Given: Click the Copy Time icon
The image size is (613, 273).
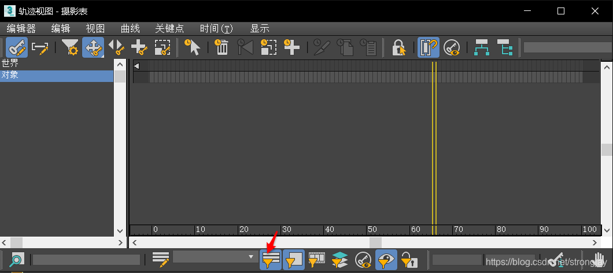Looking at the screenshot, I should click(x=345, y=47).
